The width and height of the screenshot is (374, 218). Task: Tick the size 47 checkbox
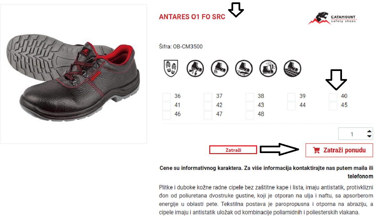point(208,115)
